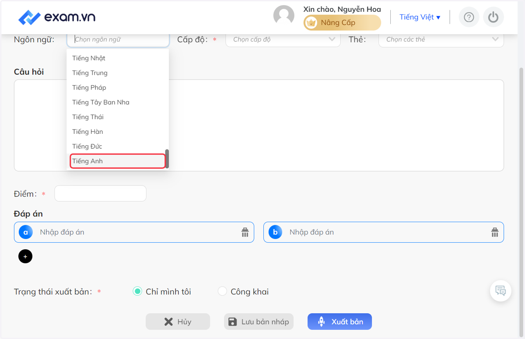Click the Hủy cancel button

(x=178, y=322)
